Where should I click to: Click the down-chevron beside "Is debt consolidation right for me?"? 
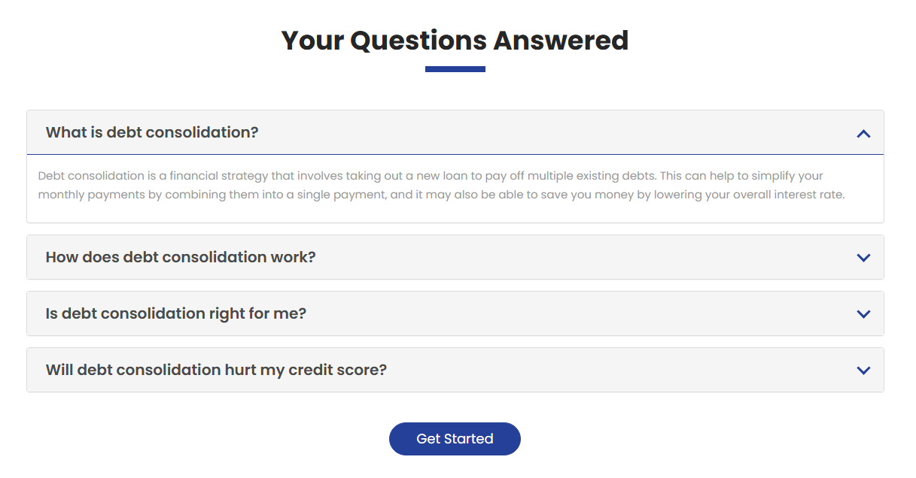click(863, 314)
